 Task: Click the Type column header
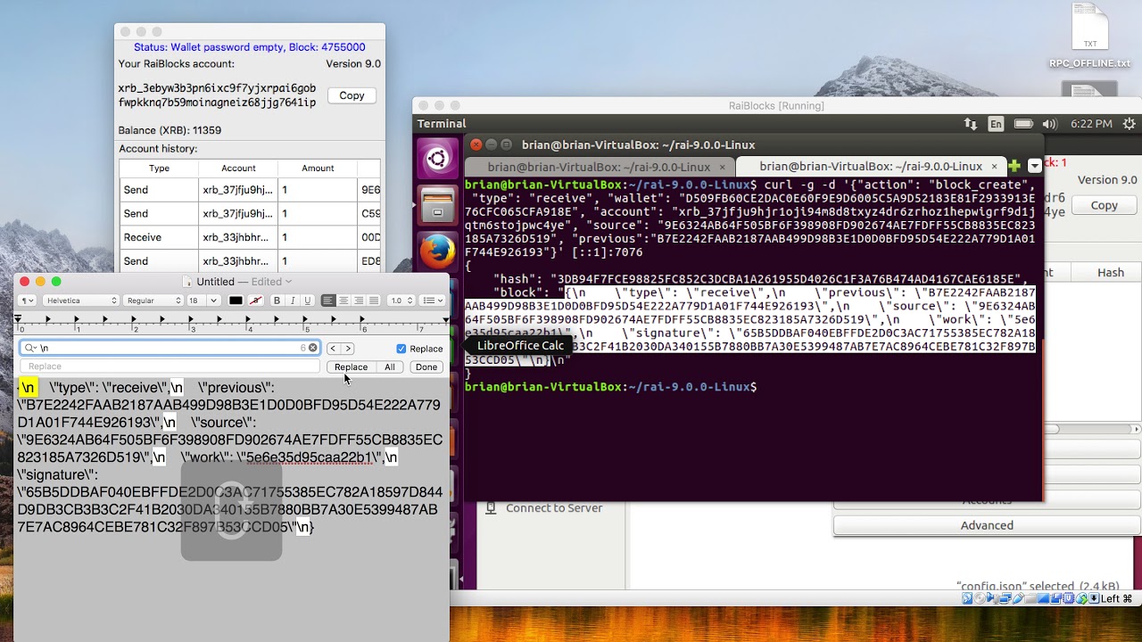[159, 169]
